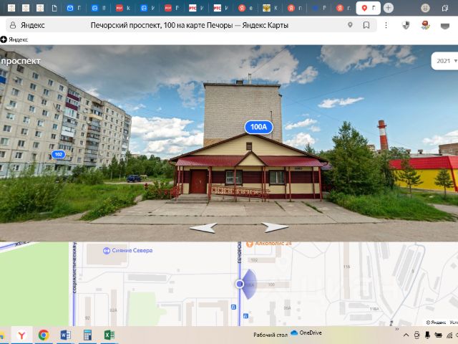Viewport: 458px width, 344px height.
Task: Click the 102 building label in panorama
Action: coord(59,154)
